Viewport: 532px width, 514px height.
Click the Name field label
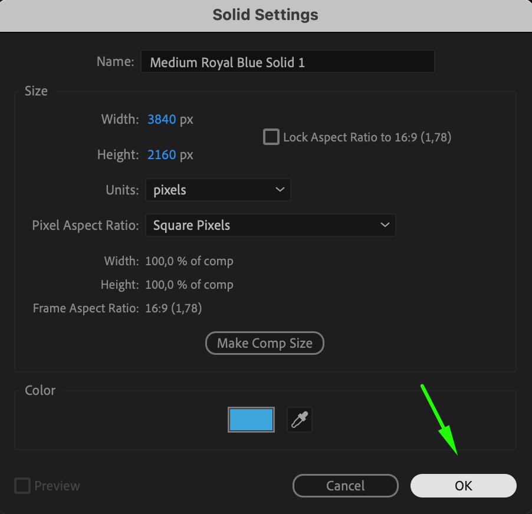115,62
